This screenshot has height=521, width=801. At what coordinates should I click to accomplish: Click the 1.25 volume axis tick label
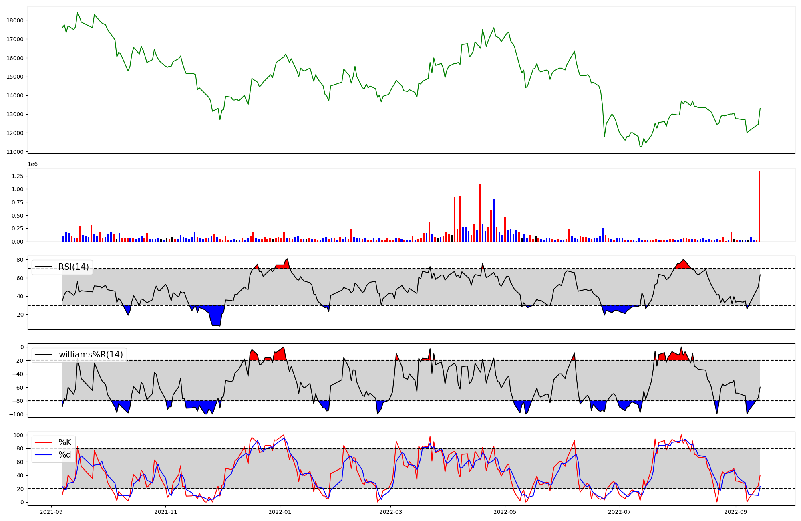point(18,176)
